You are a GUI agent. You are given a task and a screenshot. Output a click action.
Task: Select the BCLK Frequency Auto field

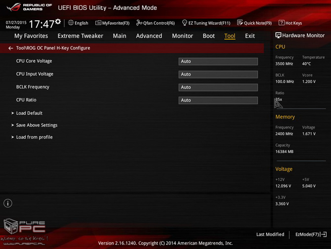pyautogui.click(x=218, y=87)
